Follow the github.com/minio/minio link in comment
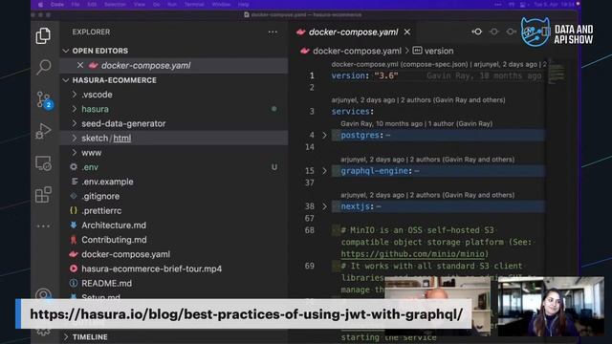Viewport: 612px width, 344px height. click(414, 254)
